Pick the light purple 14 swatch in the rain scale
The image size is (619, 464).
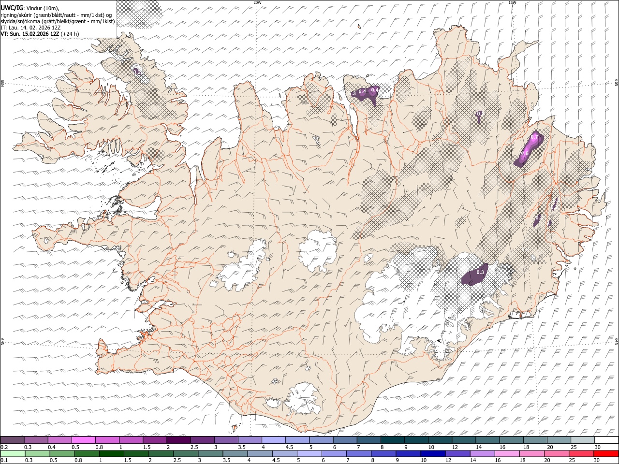482,453
